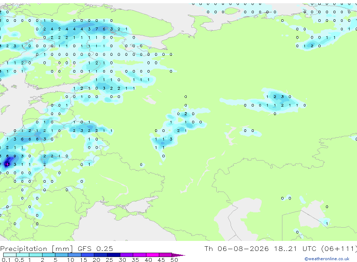Click the legend scale label '10'
This screenshot has height=262, width=357.
70,260
